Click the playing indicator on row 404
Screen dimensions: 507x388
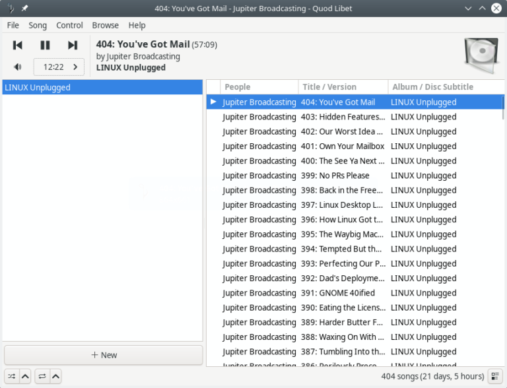pos(213,102)
